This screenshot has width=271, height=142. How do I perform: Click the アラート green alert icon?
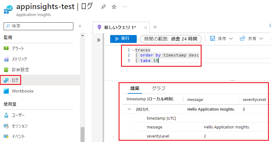click(6, 48)
